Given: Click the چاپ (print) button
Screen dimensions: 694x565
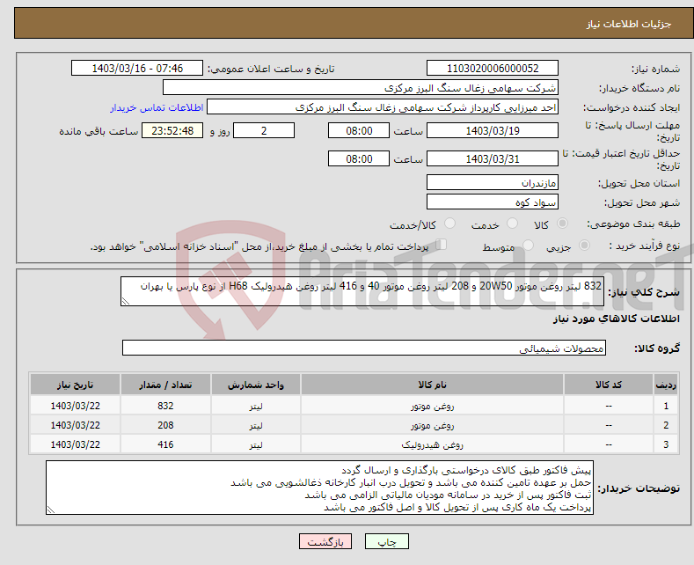Looking at the screenshot, I should tap(386, 541).
